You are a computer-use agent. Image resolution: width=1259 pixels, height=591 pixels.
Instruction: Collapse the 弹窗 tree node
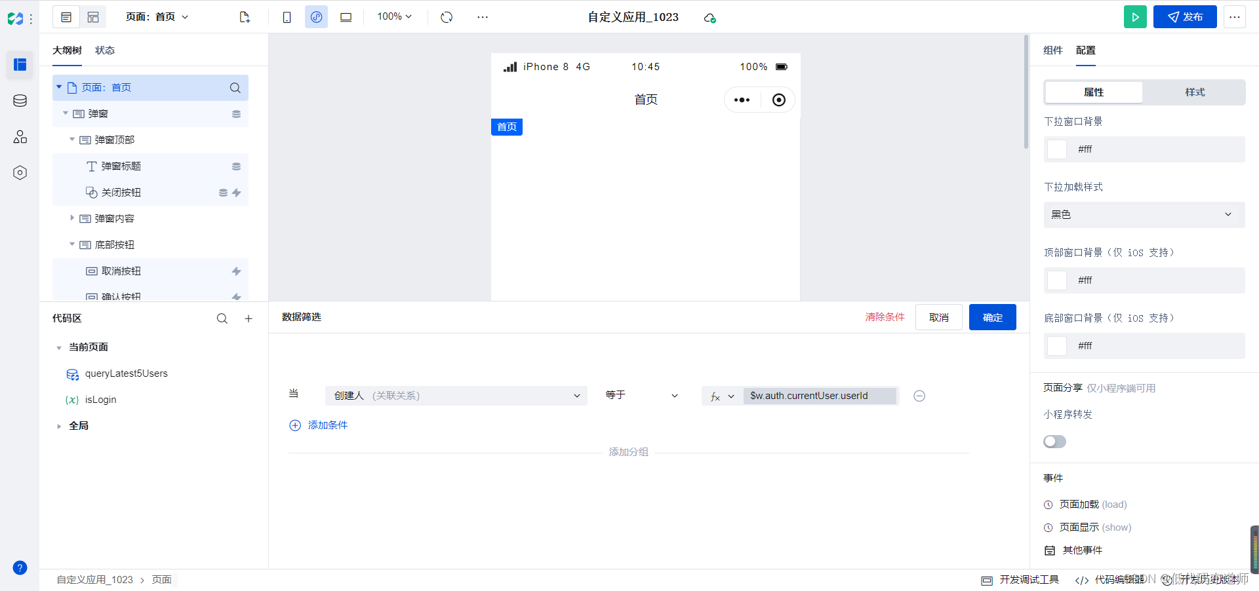pyautogui.click(x=66, y=113)
